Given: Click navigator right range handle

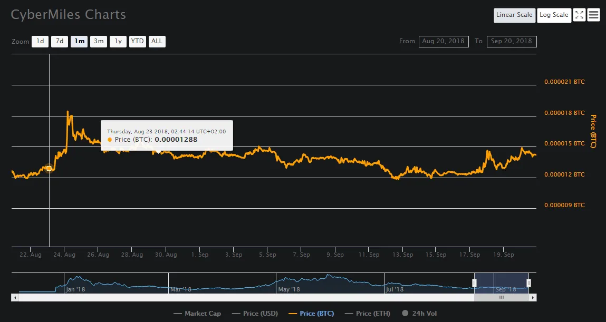Looking at the screenshot, I should (x=528, y=283).
